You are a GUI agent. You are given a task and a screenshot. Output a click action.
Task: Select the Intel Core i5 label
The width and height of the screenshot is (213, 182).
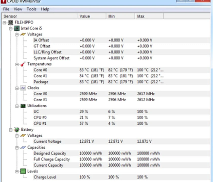31,28
